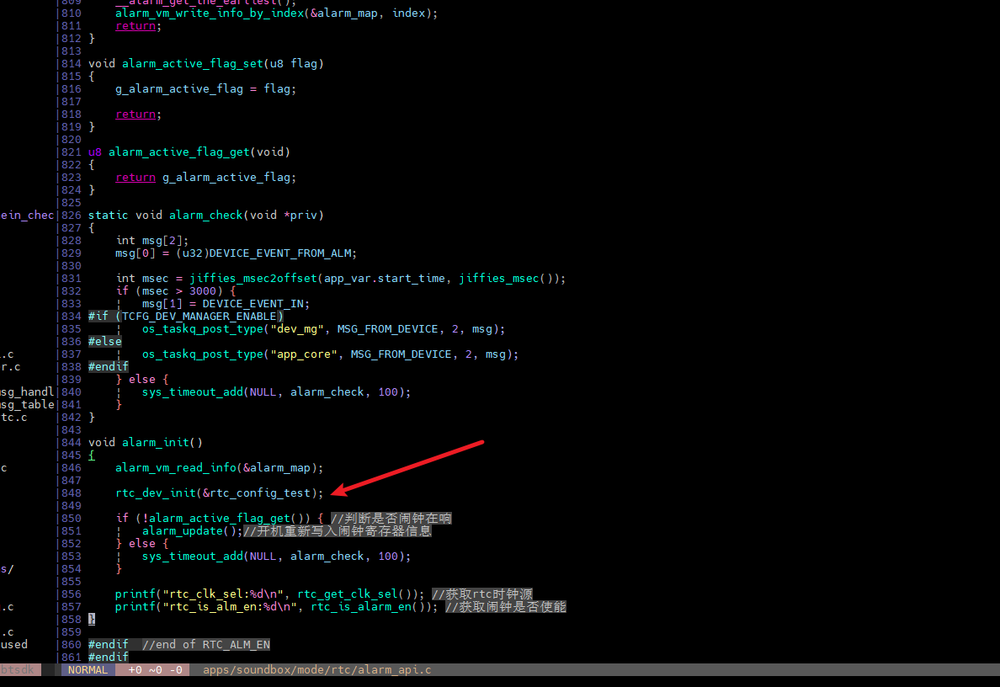
Task: Click app_var.start_time argument on line 831
Action: (384, 279)
